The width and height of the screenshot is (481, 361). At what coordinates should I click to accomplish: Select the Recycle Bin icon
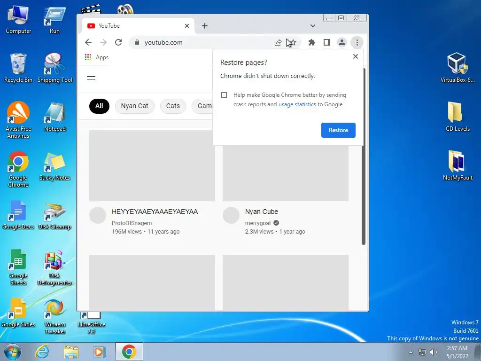[x=18, y=68]
